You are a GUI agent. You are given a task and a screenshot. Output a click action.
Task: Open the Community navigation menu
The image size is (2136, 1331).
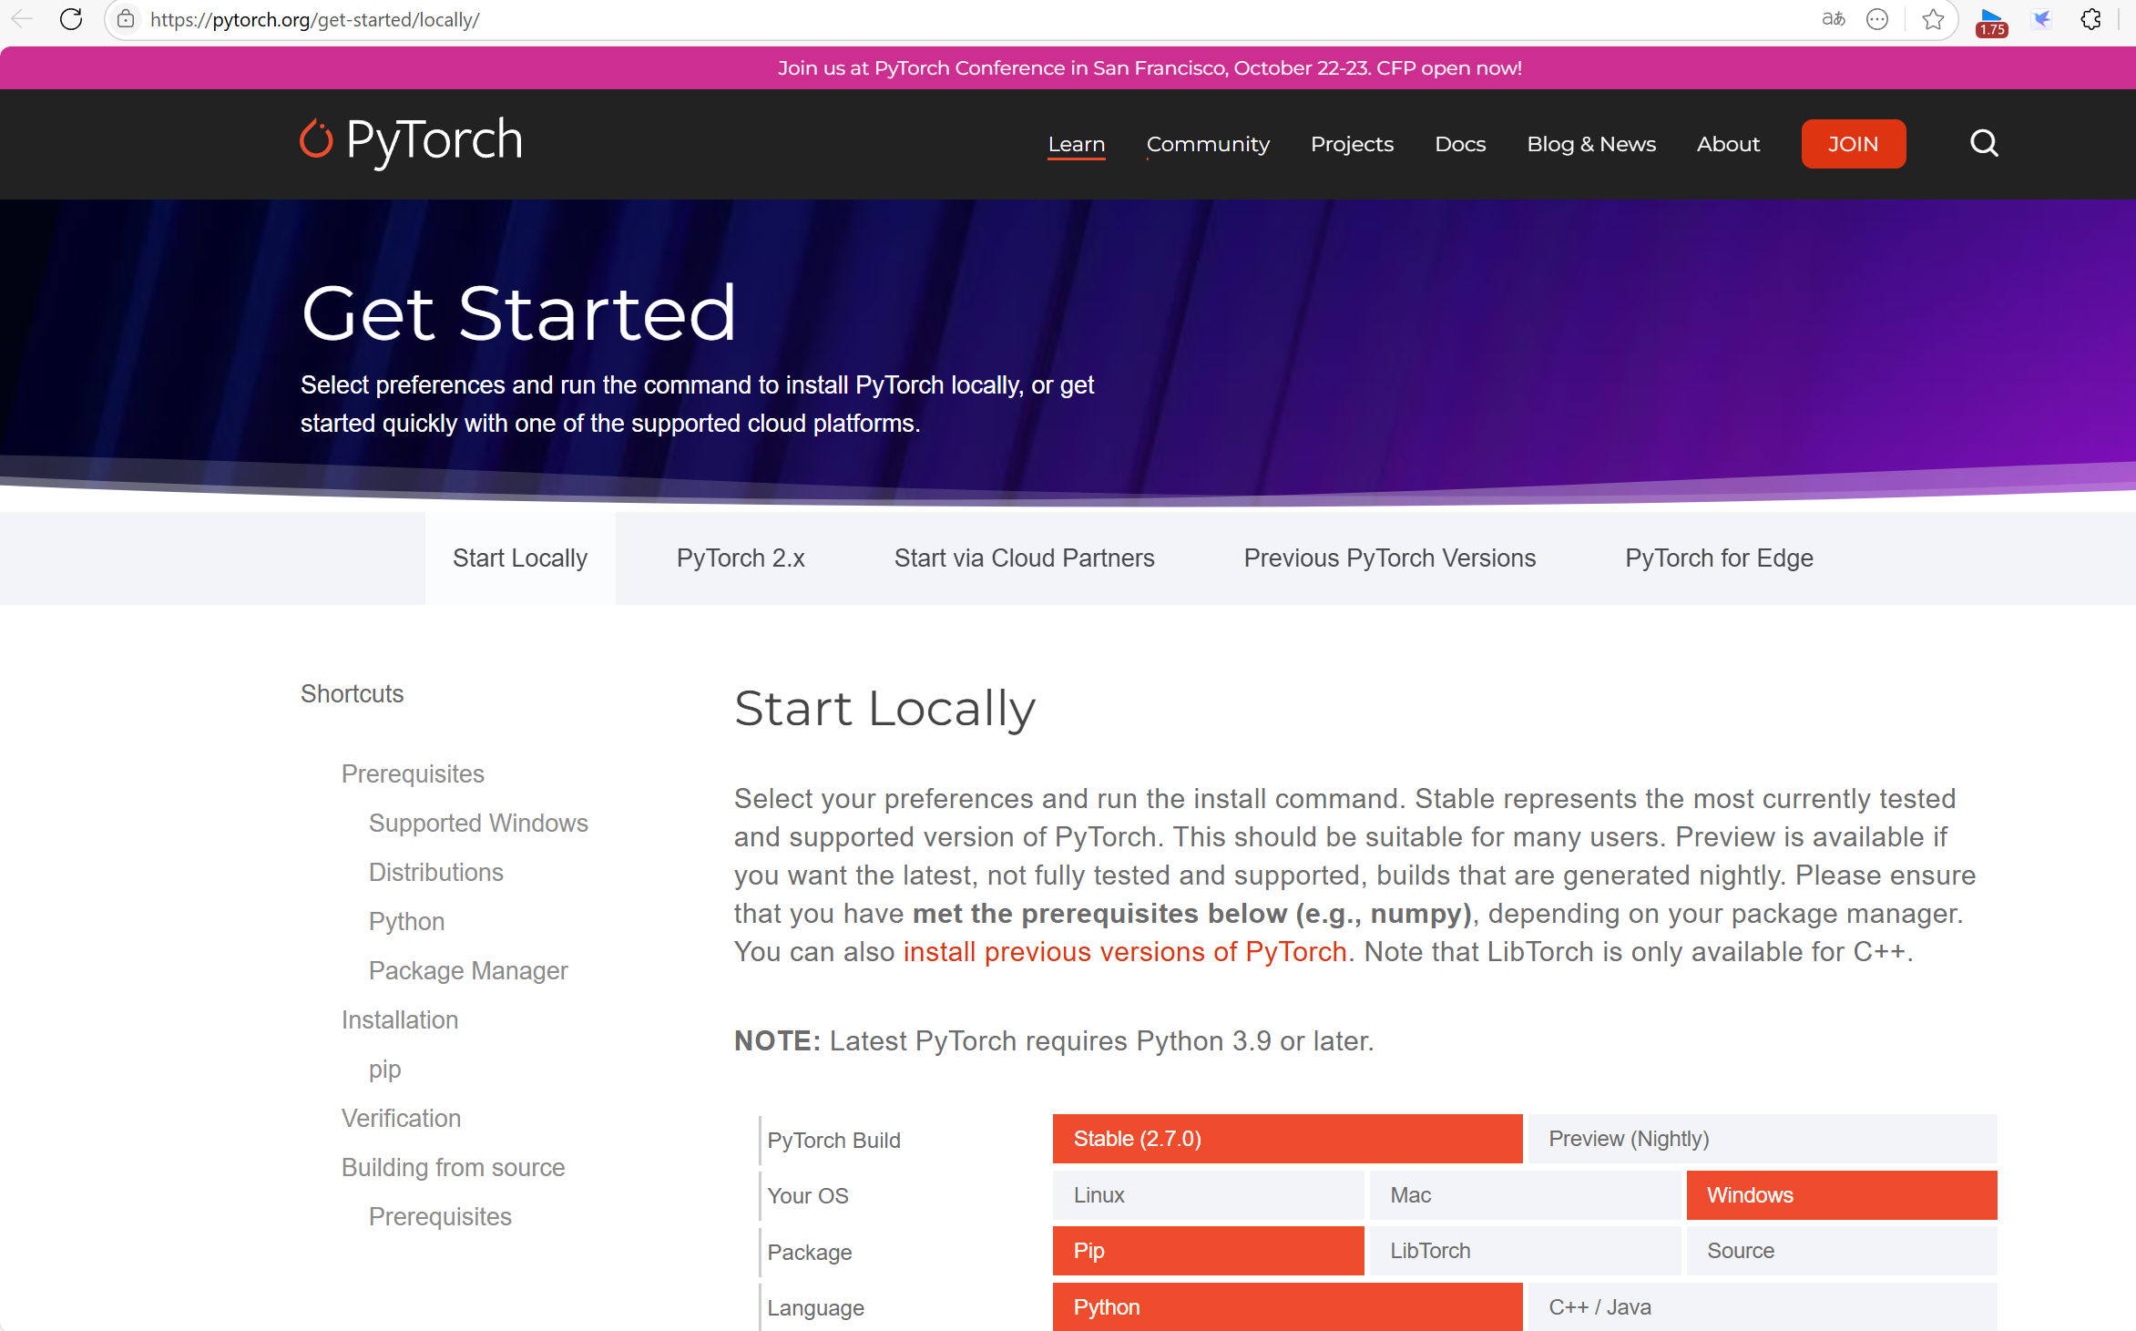pos(1207,144)
